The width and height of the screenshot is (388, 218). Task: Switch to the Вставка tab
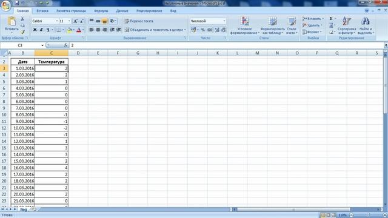click(42, 11)
